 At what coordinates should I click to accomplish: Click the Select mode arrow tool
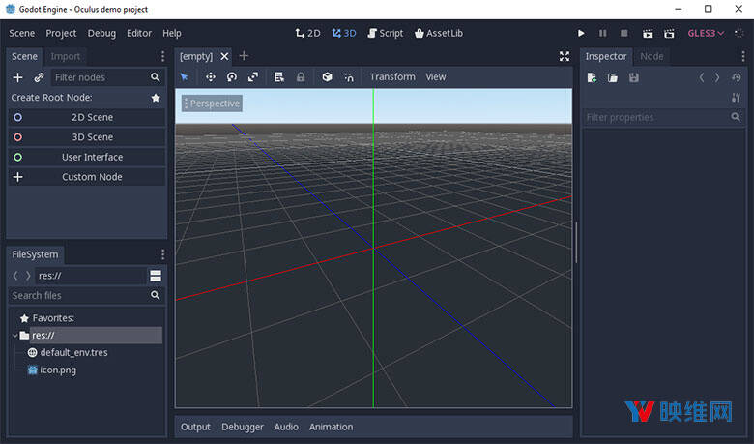(x=185, y=77)
